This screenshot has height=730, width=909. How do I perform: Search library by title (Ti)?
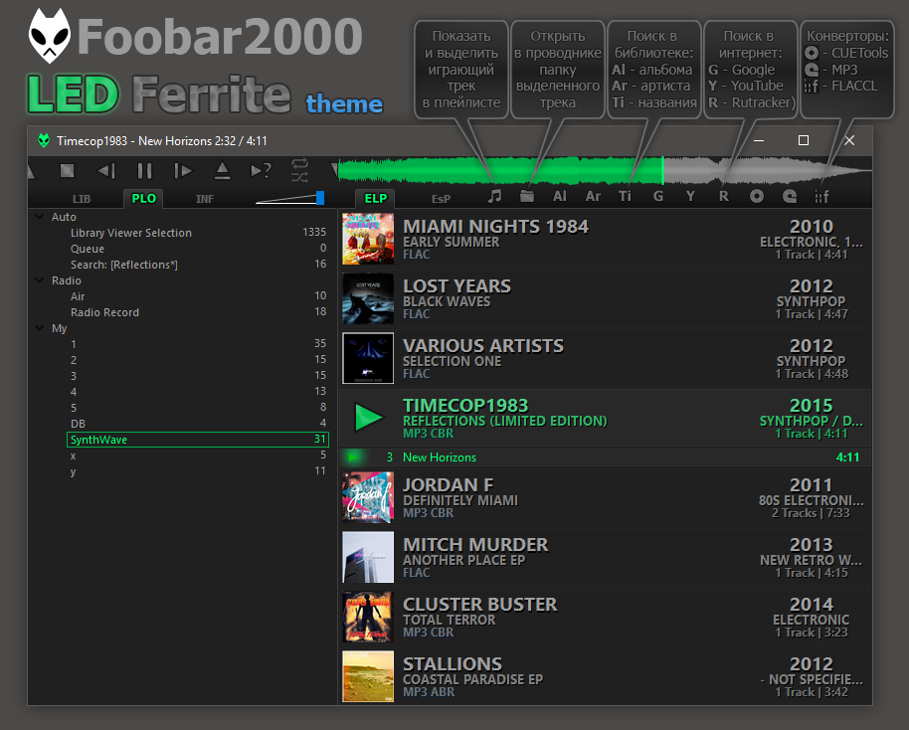[x=625, y=196]
